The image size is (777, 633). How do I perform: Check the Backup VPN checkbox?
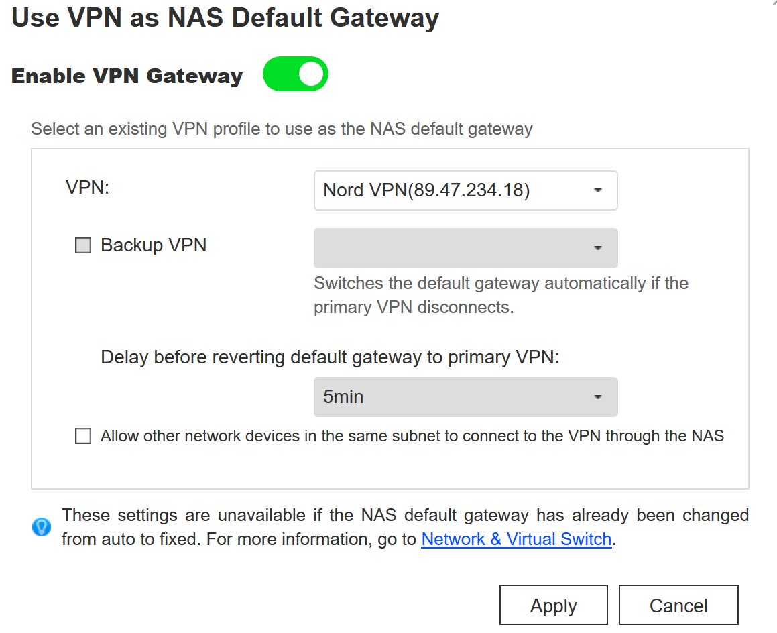(x=83, y=246)
